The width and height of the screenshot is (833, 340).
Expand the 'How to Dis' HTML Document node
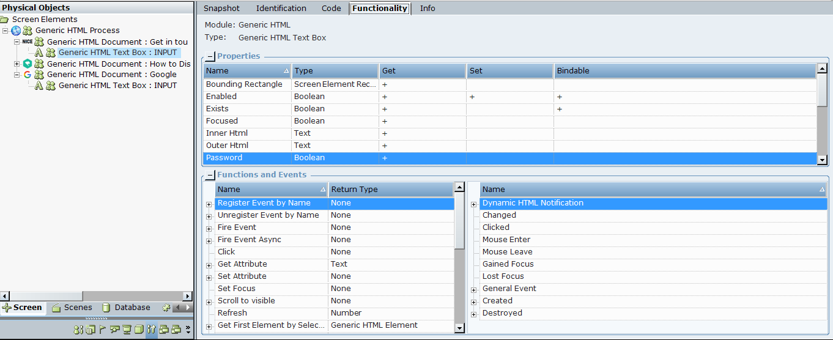click(17, 64)
